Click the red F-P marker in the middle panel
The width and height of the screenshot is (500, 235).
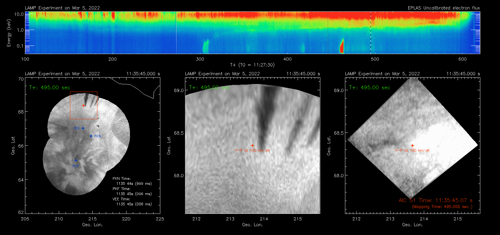252,145
